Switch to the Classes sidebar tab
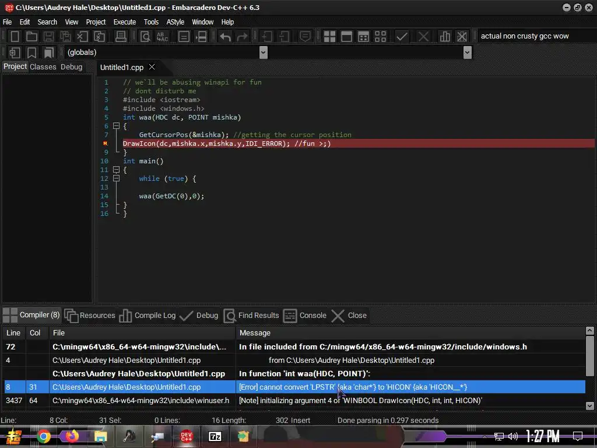This screenshot has width=597, height=448. coord(43,66)
